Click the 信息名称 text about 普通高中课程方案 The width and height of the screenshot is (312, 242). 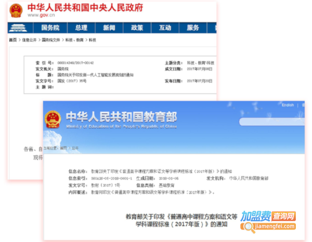(x=161, y=171)
